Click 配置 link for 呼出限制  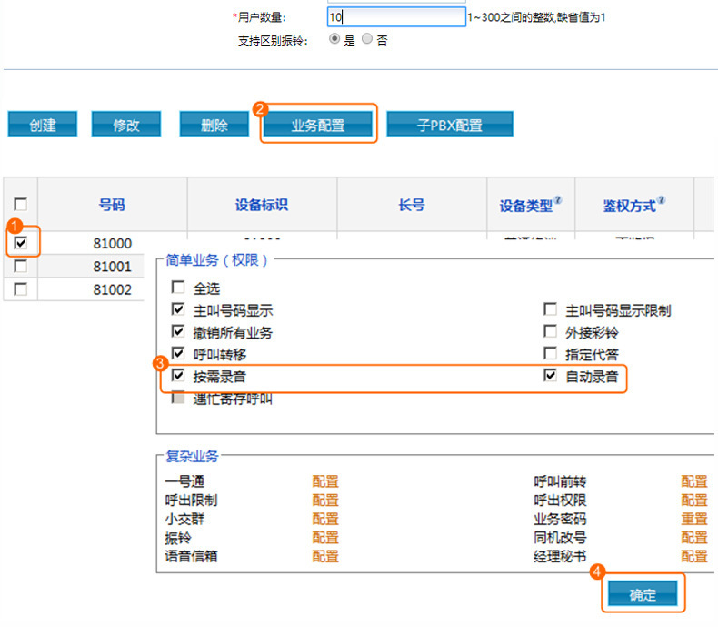(x=325, y=500)
